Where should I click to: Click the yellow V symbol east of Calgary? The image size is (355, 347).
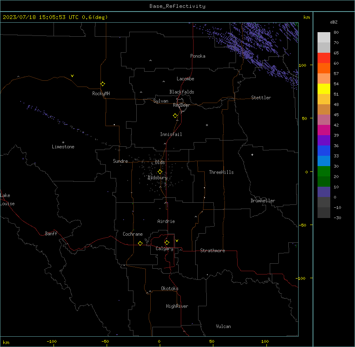pos(177,241)
